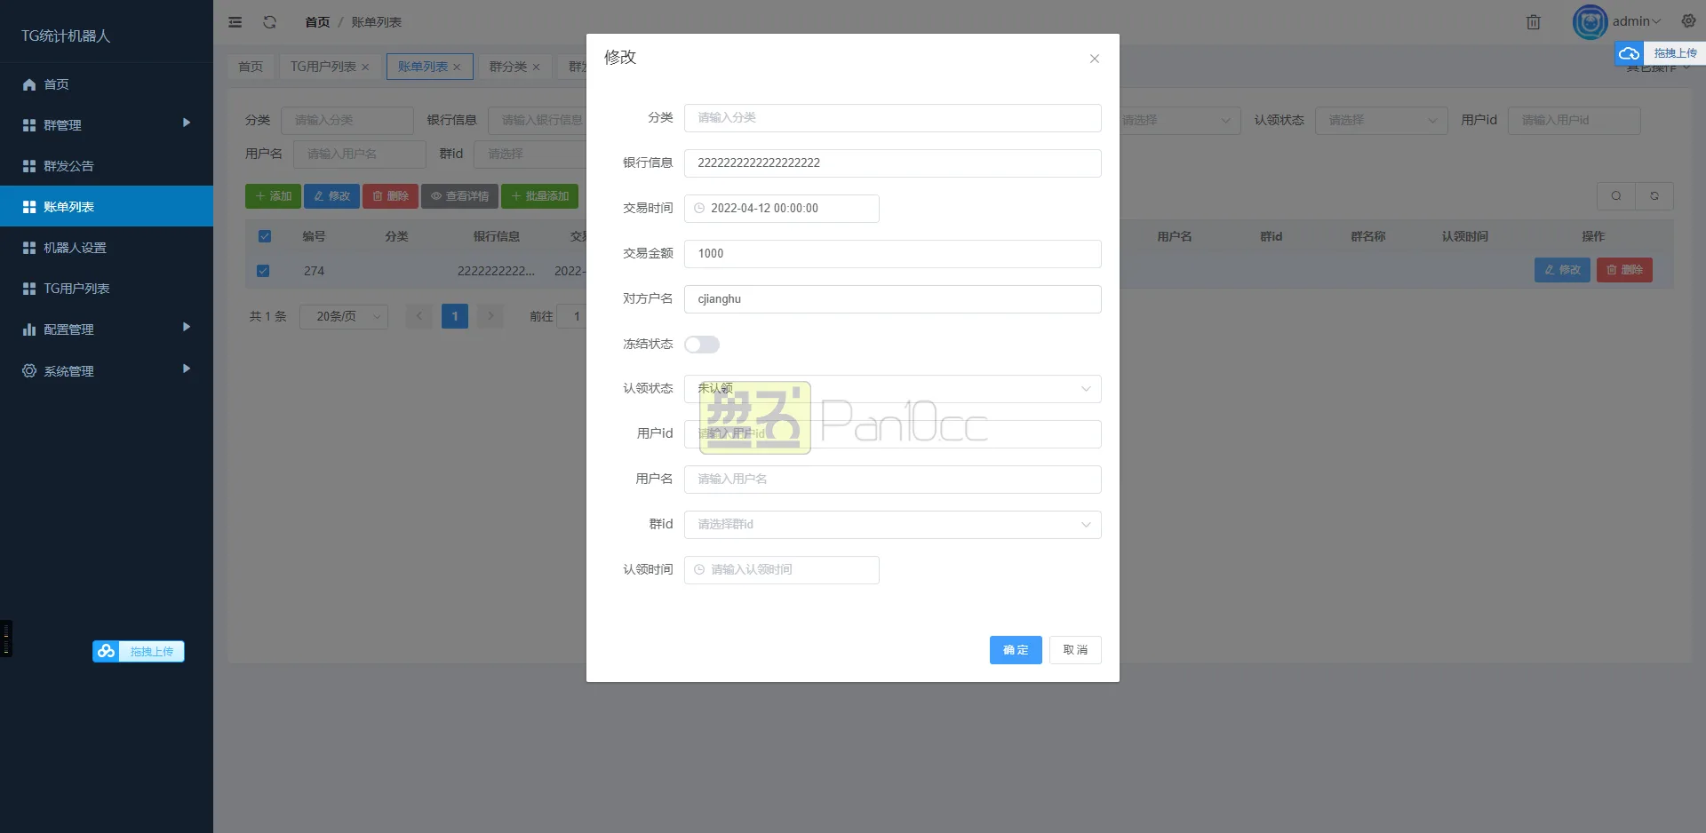
Task: Open the 认领状态 dropdown showing 未认领
Action: click(x=892, y=388)
